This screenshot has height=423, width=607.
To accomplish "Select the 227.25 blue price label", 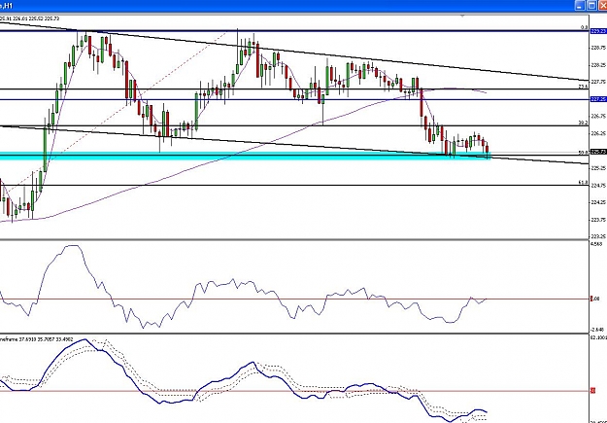I will pyautogui.click(x=598, y=99).
